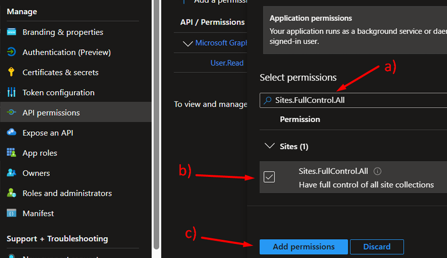Click the info icon beside Sites.FullControl.All
This screenshot has width=447, height=258.
pyautogui.click(x=378, y=171)
